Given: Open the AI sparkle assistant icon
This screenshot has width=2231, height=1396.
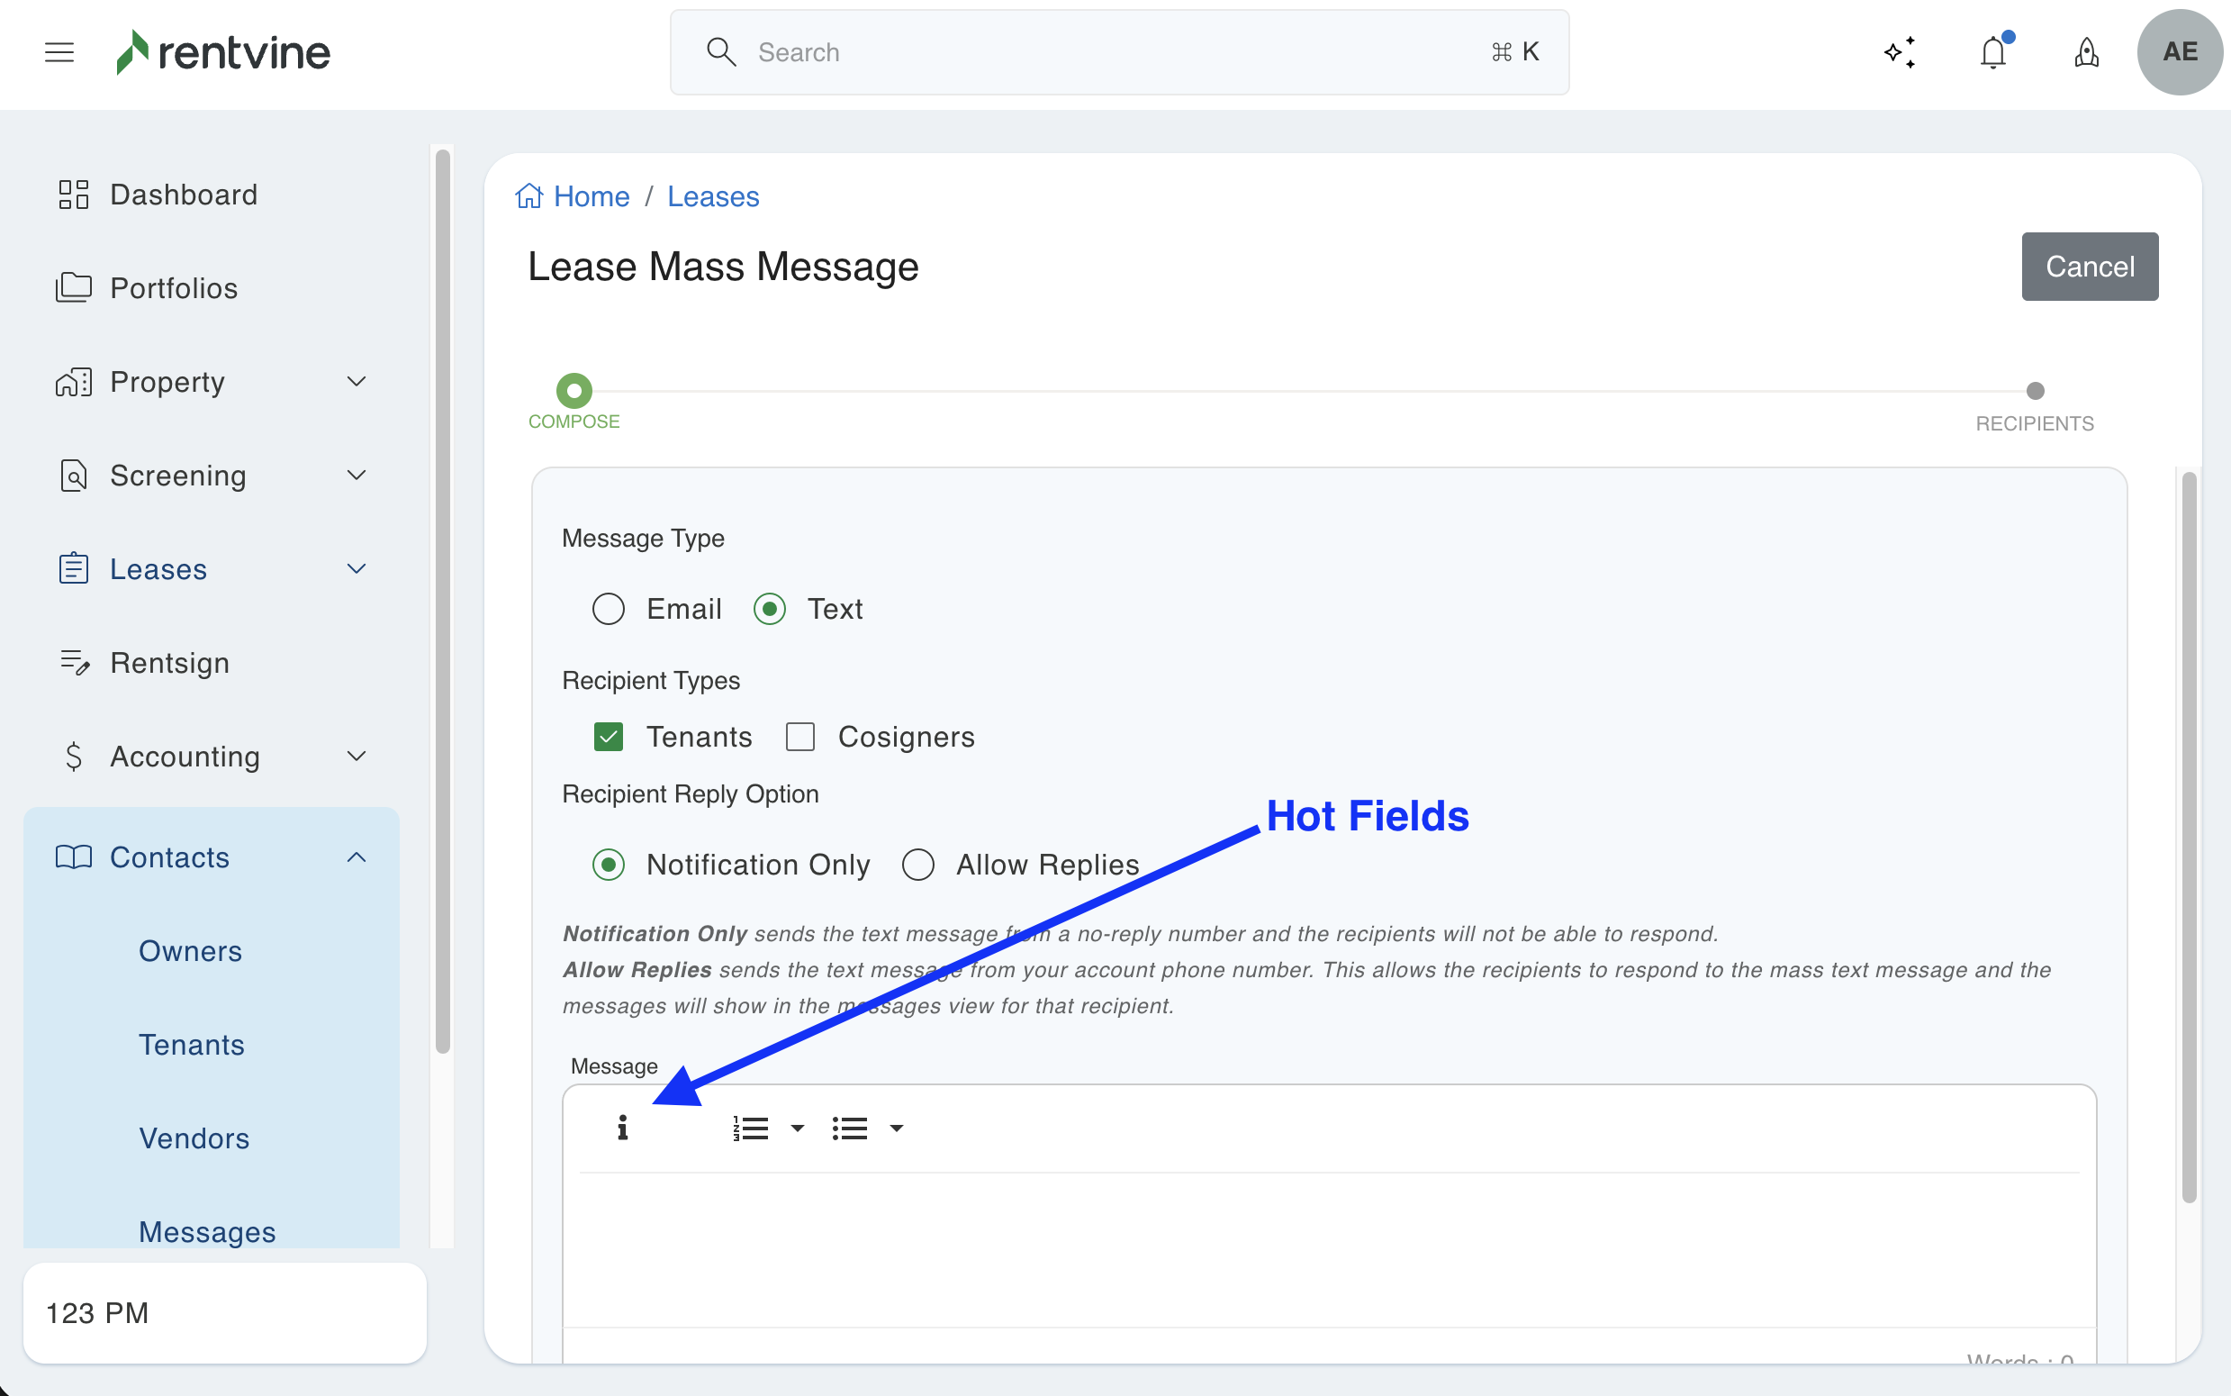Looking at the screenshot, I should [1900, 52].
